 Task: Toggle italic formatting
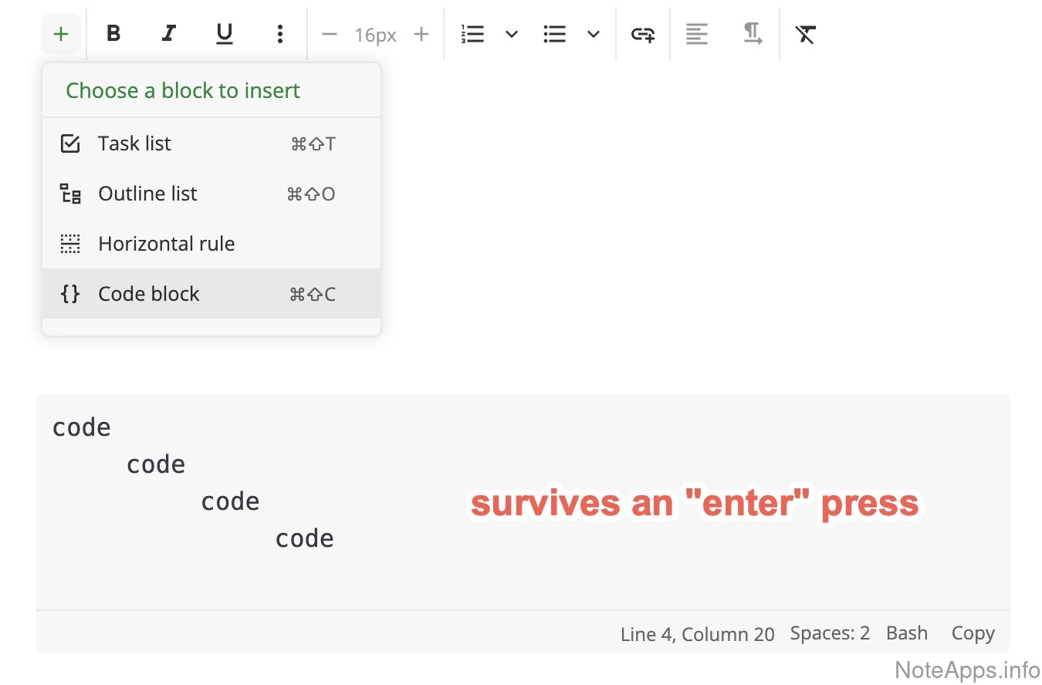(x=169, y=34)
